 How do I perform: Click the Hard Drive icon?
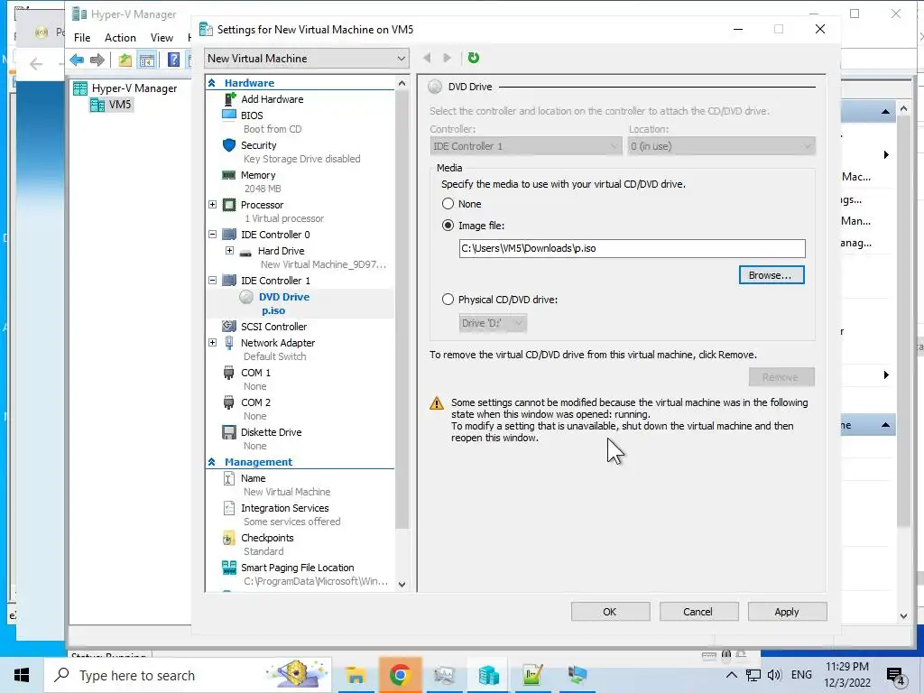tap(245, 252)
